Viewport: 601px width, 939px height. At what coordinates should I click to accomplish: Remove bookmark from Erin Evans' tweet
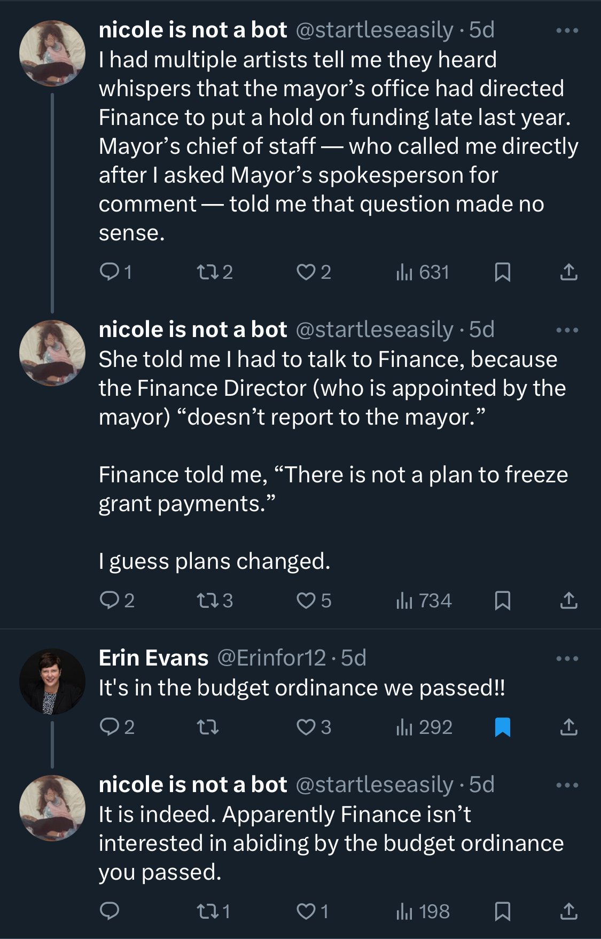(503, 727)
